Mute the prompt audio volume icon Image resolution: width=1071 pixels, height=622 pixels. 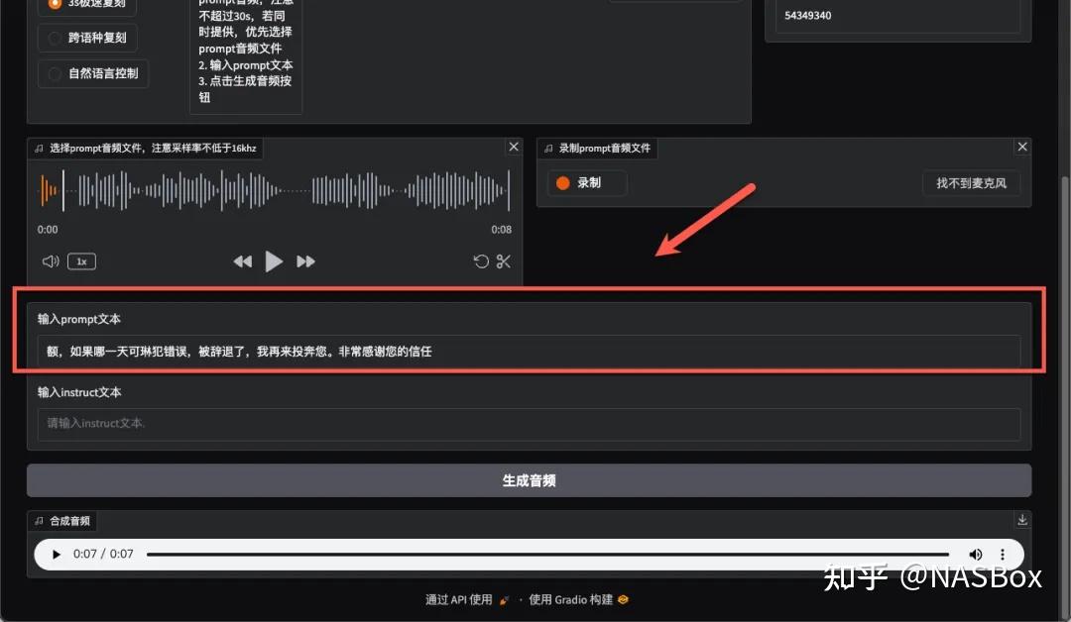(51, 261)
